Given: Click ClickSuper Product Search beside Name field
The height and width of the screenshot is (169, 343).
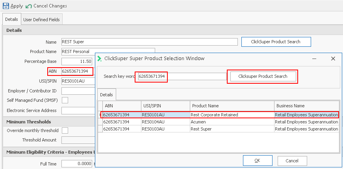Looking at the screenshot, I should tap(276, 42).
